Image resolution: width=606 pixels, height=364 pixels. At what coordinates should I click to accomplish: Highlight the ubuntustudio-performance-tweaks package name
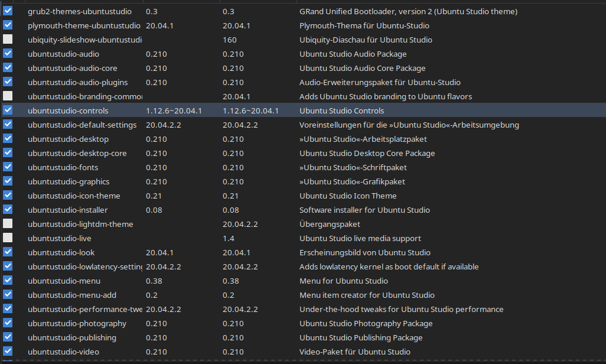point(85,310)
